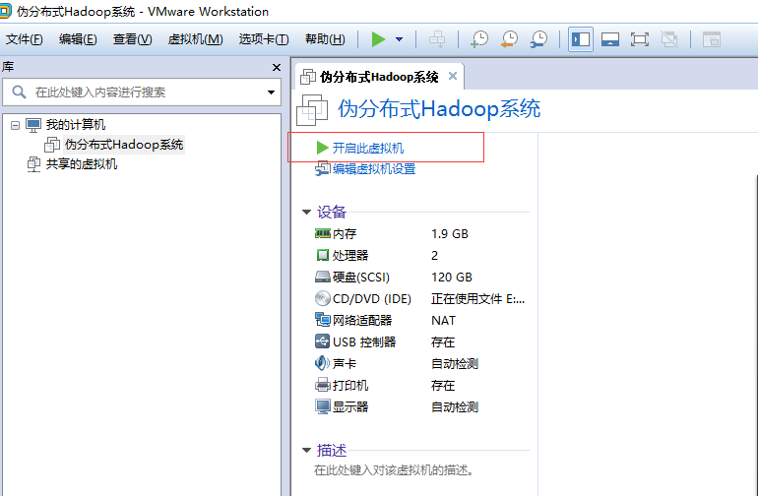This screenshot has width=758, height=496.
Task: Click the 120 GB disk value
Action: point(452,277)
